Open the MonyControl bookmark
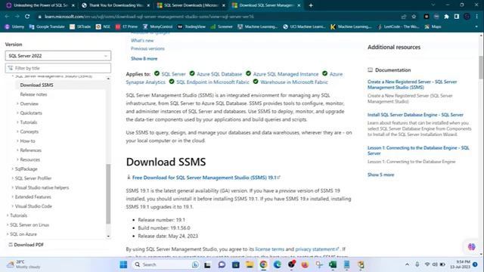The image size is (484, 272). tap(158, 27)
